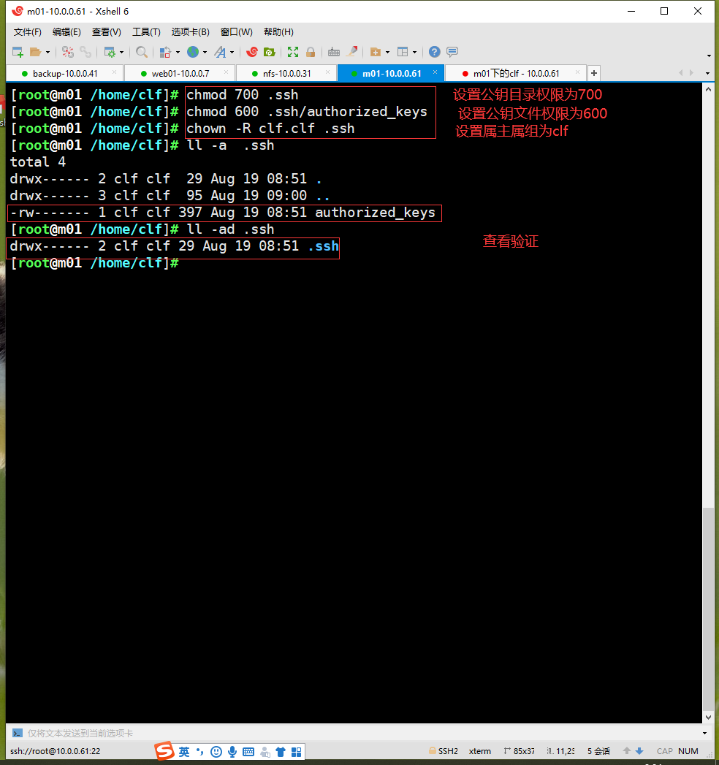The width and height of the screenshot is (719, 765).
Task: Toggle full screen with green arrows icon
Action: (293, 52)
